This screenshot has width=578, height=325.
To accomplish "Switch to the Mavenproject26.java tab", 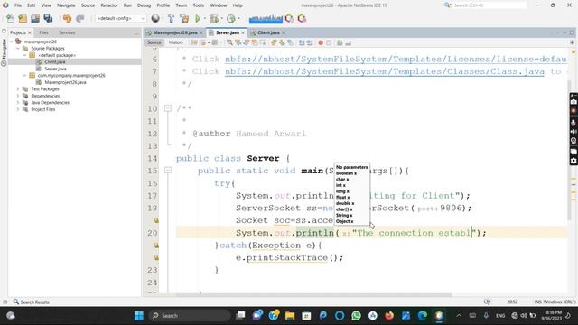I will point(174,32).
